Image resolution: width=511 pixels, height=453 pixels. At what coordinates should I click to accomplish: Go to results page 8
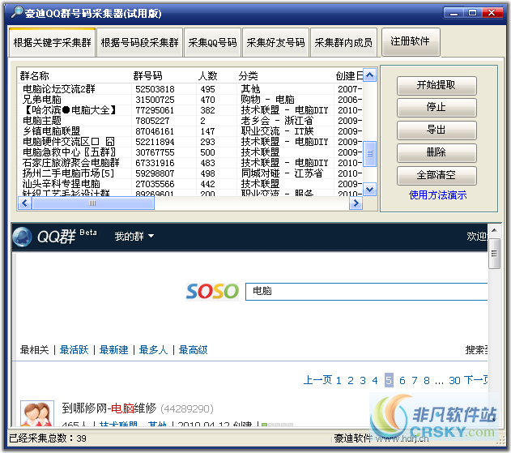click(x=427, y=380)
